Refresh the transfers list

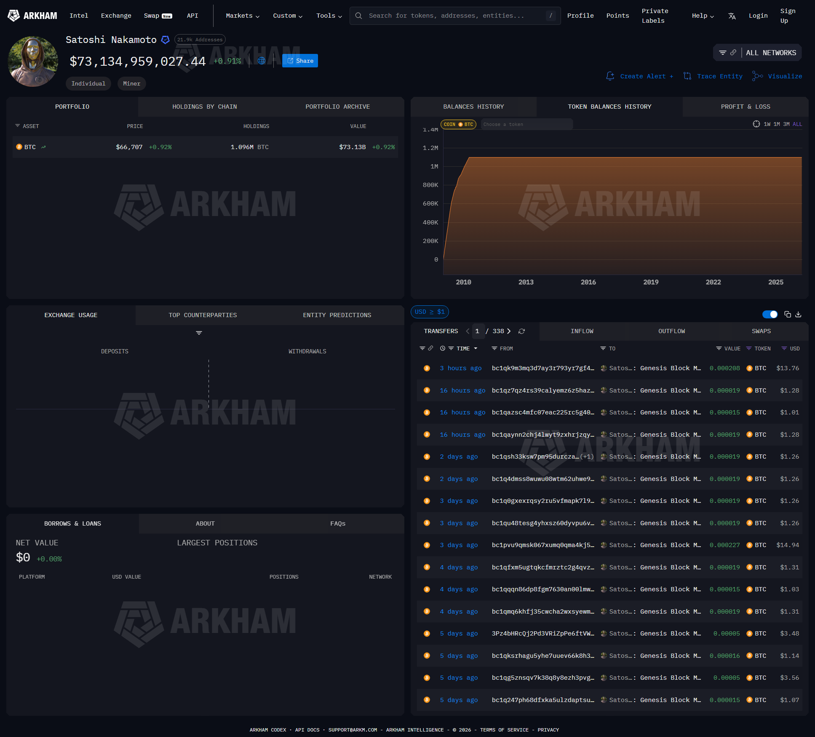tap(521, 331)
